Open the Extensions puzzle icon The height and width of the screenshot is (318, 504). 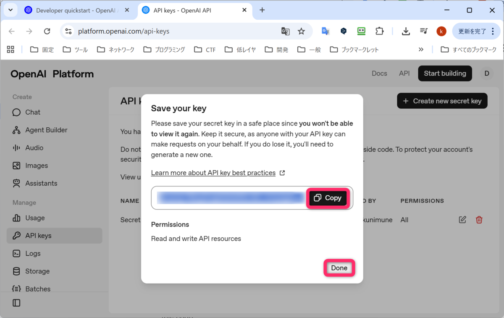coord(379,31)
